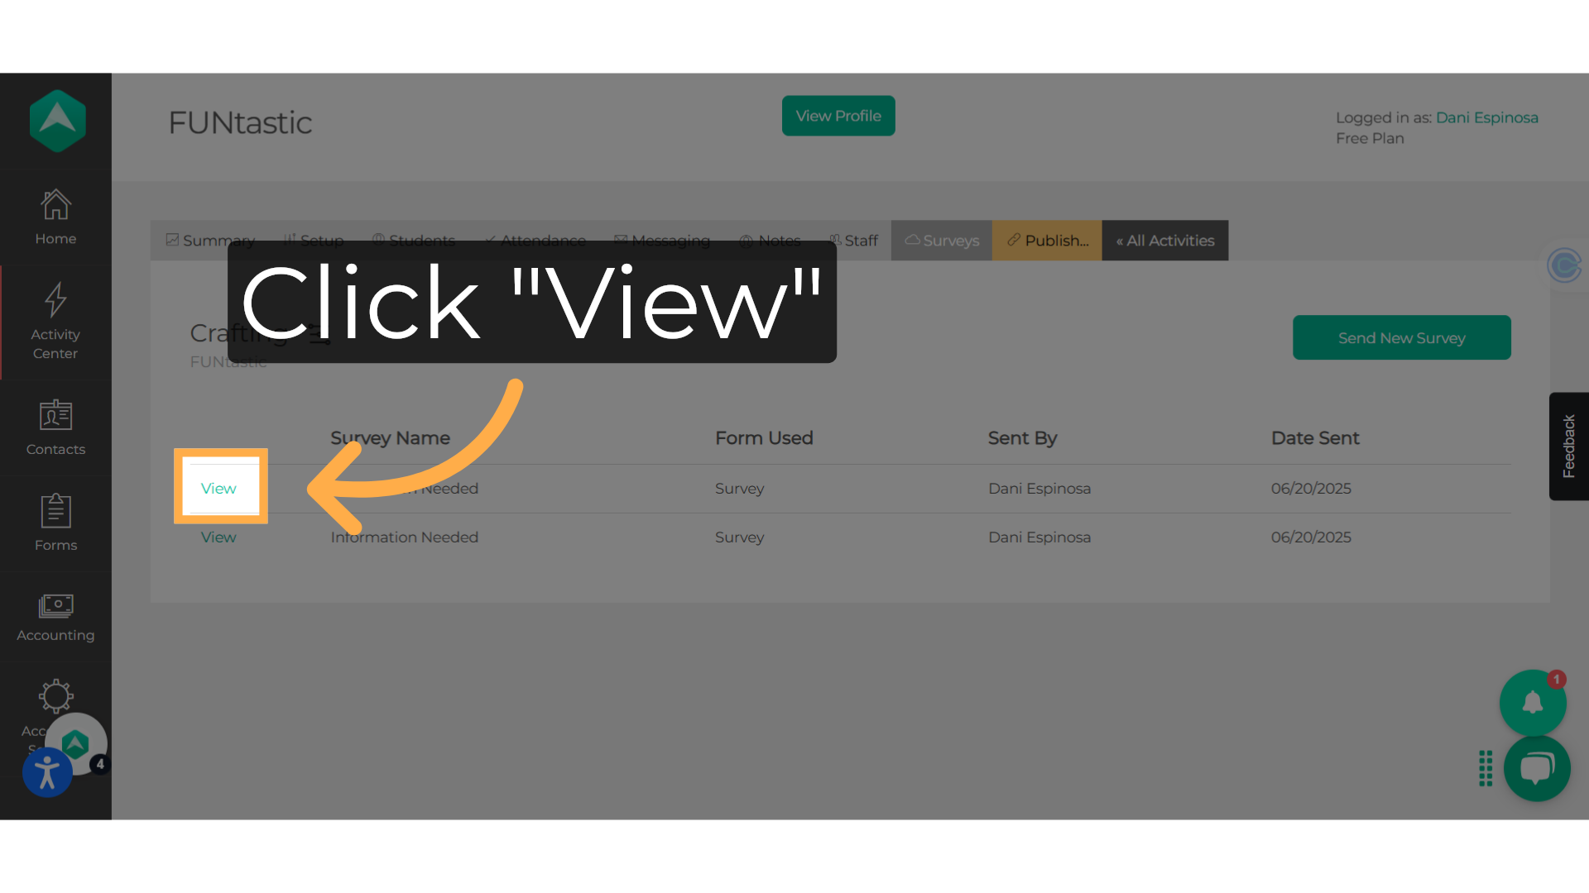Click the View Profile button
The height and width of the screenshot is (893, 1589).
[x=838, y=116]
